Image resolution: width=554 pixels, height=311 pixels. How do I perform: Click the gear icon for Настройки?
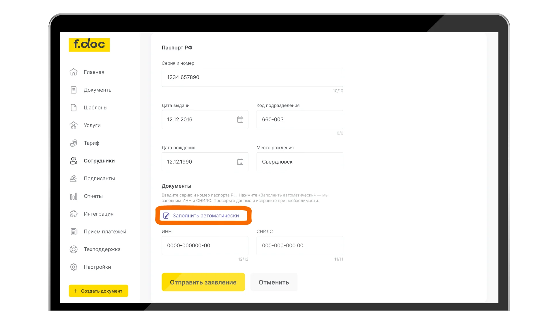pos(74,267)
